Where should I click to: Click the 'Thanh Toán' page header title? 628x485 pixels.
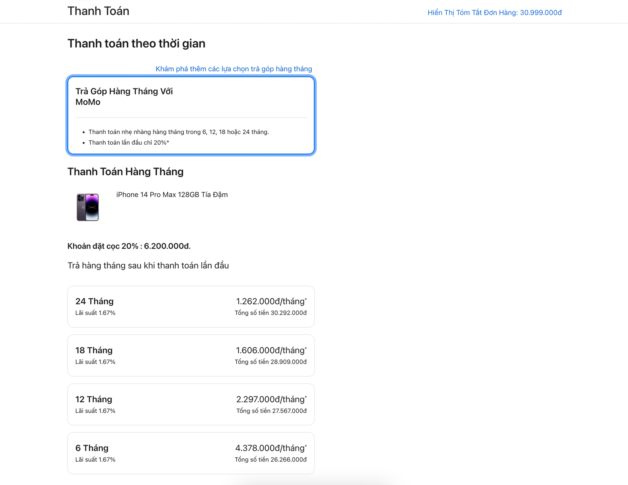point(98,11)
